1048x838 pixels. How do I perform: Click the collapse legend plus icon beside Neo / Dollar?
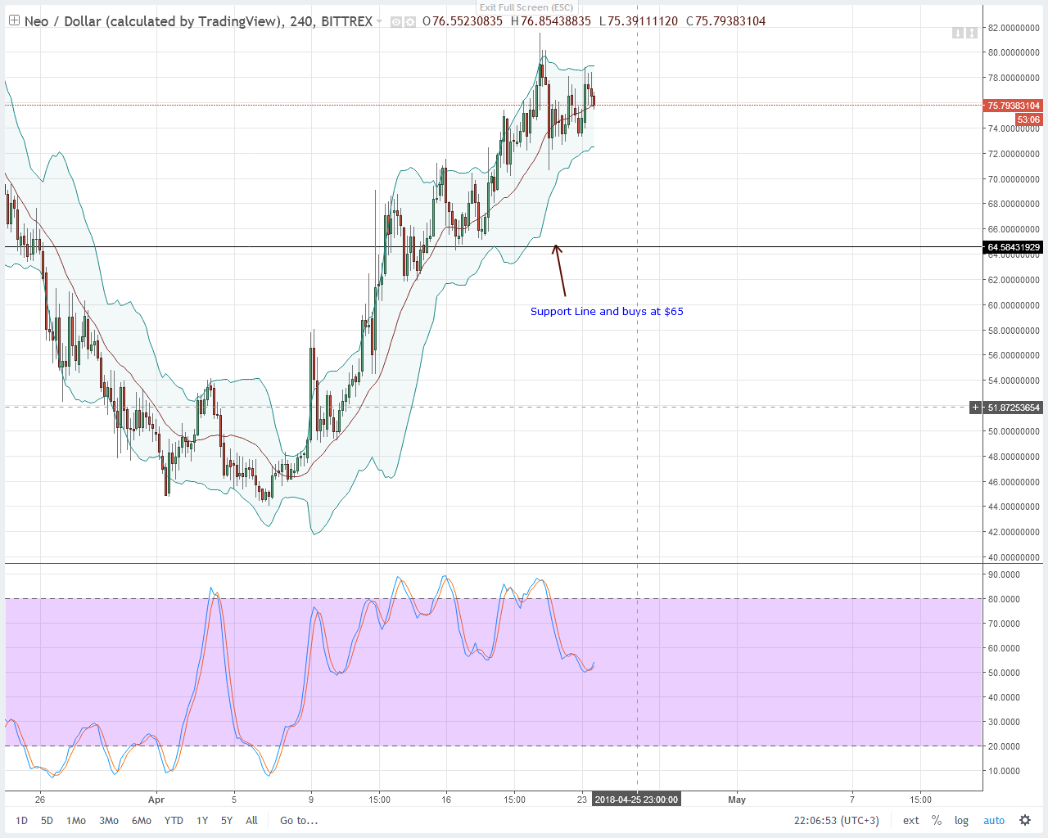pos(14,20)
